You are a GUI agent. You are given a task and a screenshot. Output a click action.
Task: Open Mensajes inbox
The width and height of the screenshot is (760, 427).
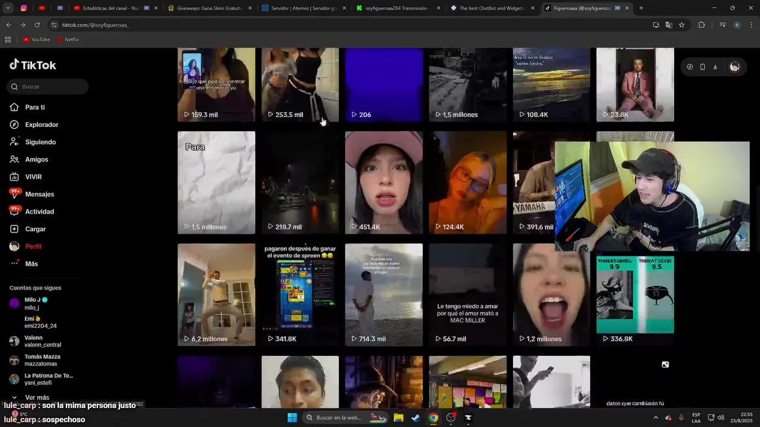[31, 194]
